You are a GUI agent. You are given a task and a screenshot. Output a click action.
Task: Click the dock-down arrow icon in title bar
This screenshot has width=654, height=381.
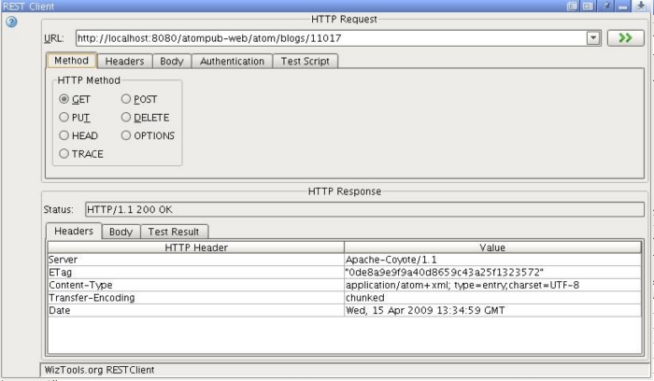pyautogui.click(x=641, y=7)
